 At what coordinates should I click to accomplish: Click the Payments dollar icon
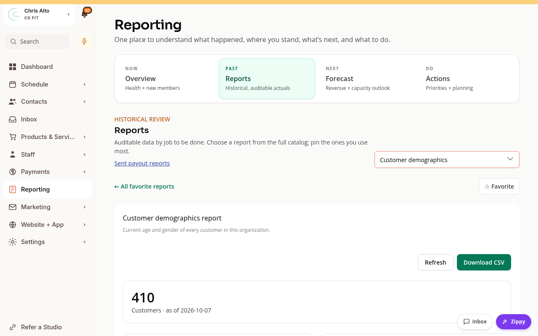click(x=13, y=172)
